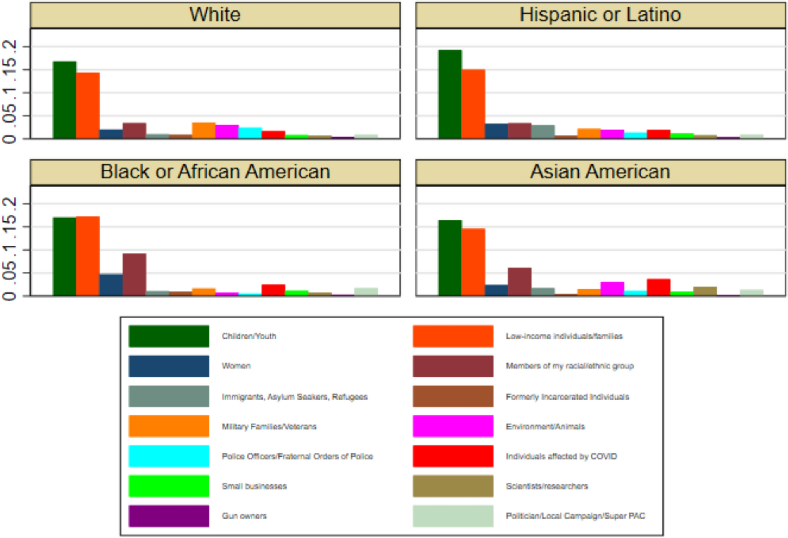Screen dimensions: 788x538
Task: Click Individuals affected by COVID red swatch
Action: (x=453, y=456)
